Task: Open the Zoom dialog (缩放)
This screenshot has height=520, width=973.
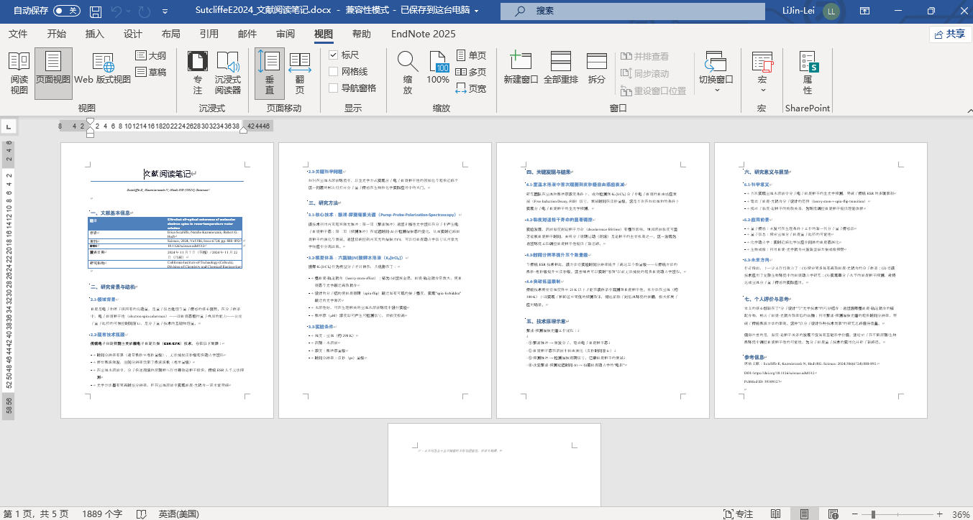Action: [408, 73]
